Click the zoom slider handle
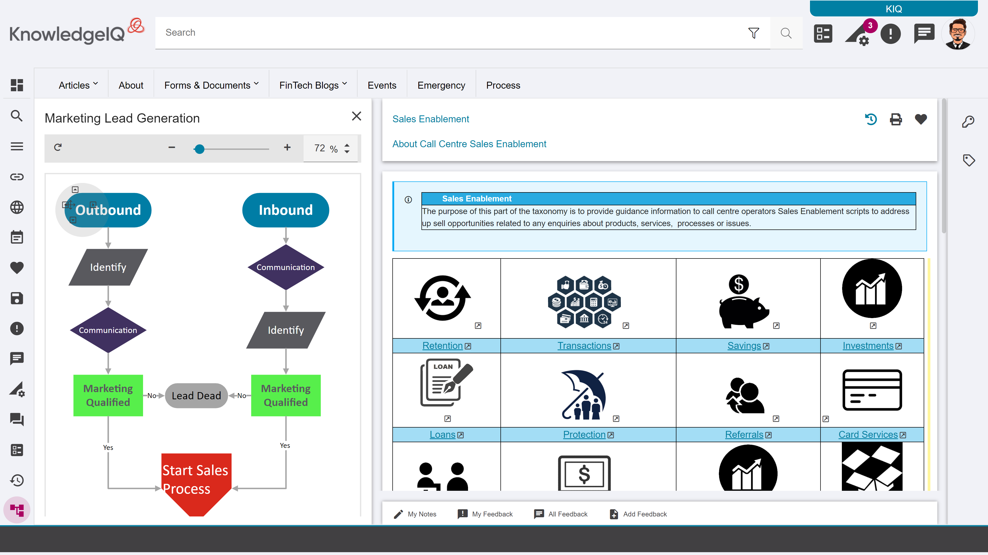 point(199,149)
